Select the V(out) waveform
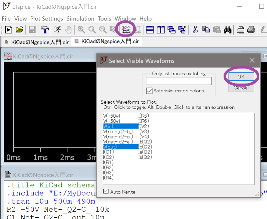The image size is (267, 219). (121, 147)
